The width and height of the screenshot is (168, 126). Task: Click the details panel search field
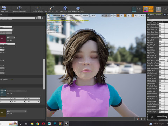tap(19, 18)
